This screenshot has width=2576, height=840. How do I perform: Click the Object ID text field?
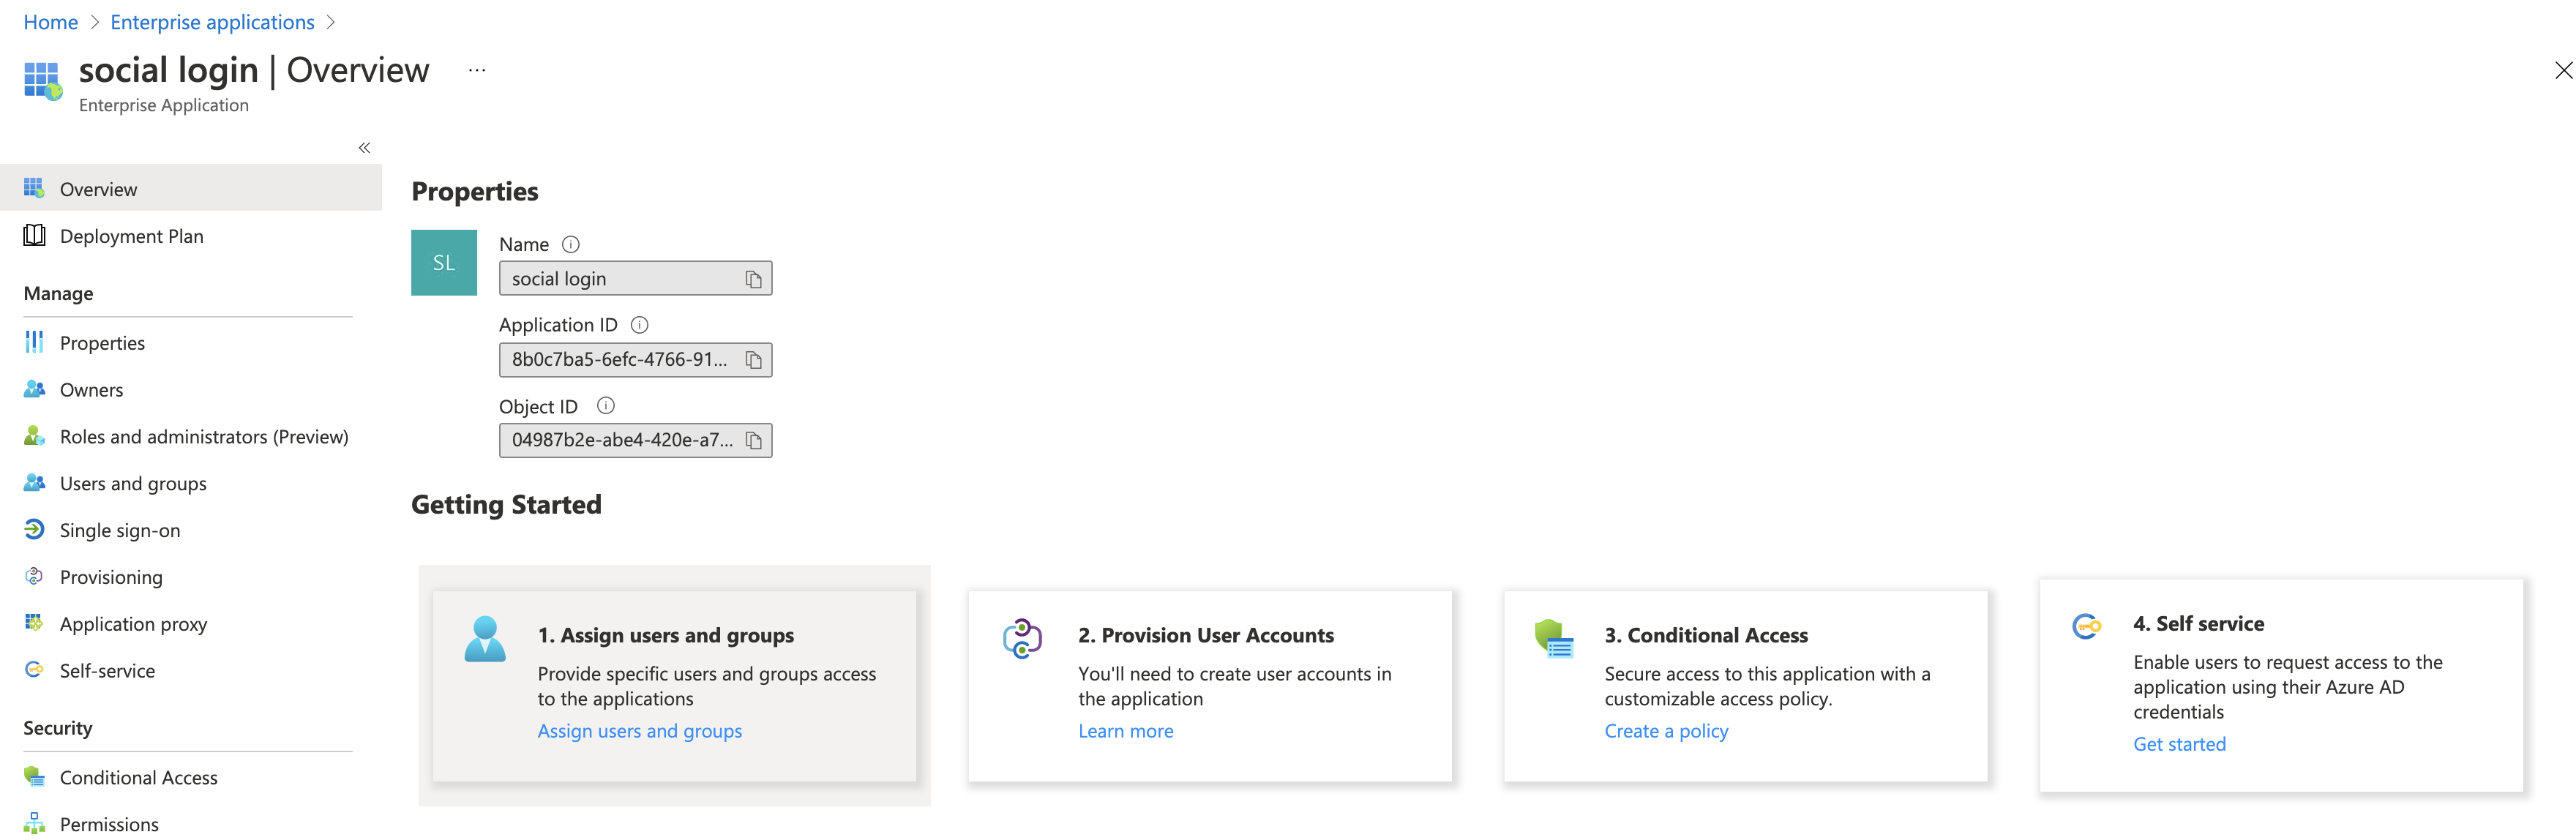621,440
